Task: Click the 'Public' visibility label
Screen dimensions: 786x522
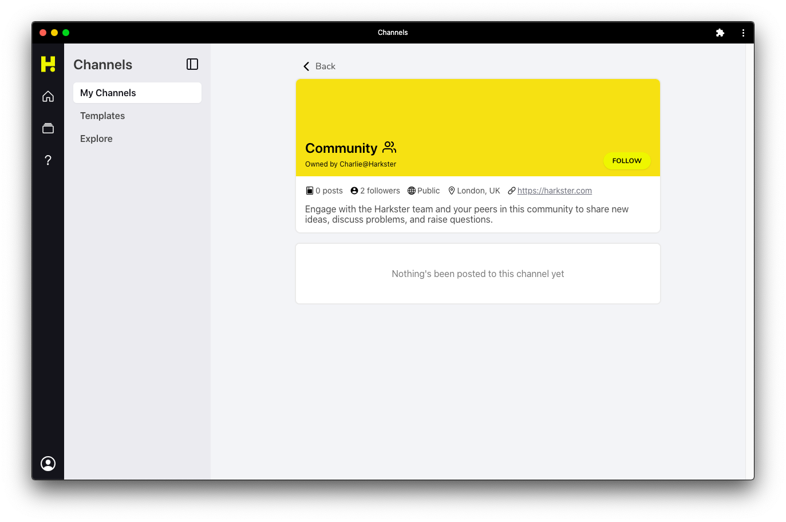Action: (x=429, y=191)
